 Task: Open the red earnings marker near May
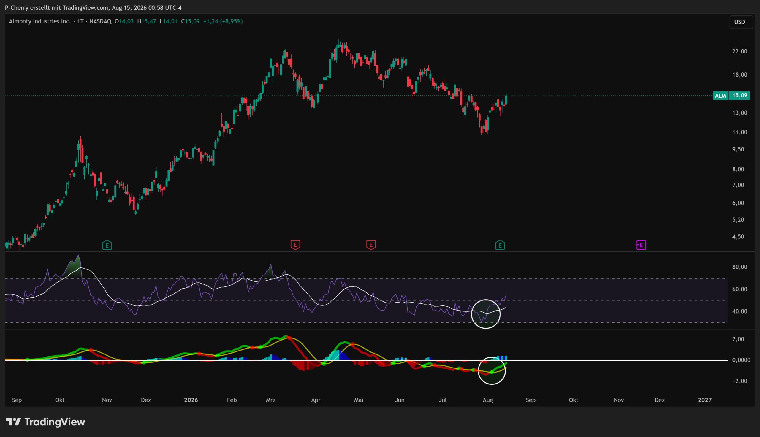click(x=371, y=245)
